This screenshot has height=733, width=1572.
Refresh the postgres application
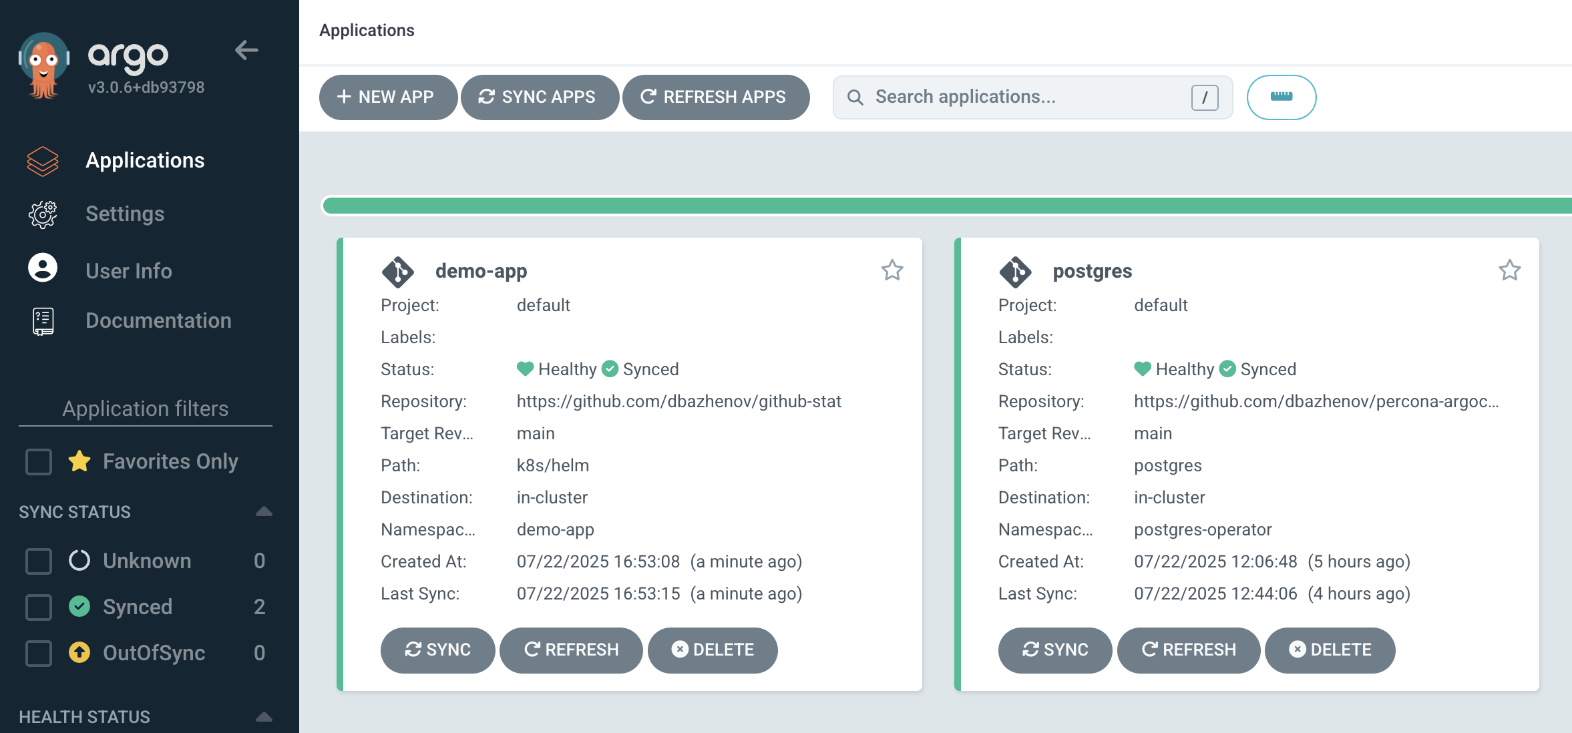(1189, 650)
